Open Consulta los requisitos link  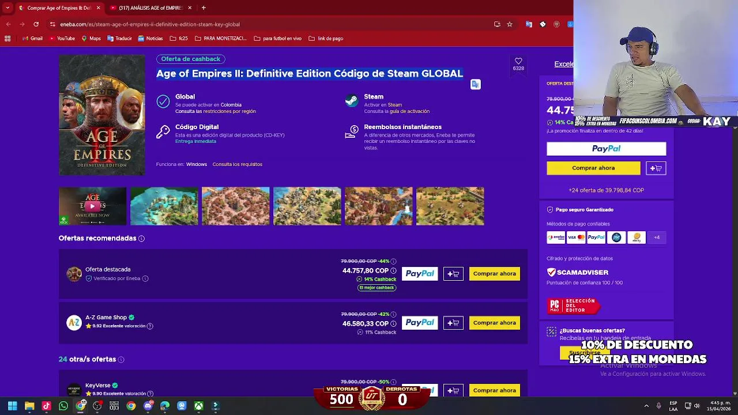click(237, 164)
